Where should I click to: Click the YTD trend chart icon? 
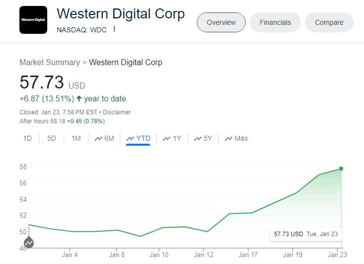pyautogui.click(x=130, y=139)
